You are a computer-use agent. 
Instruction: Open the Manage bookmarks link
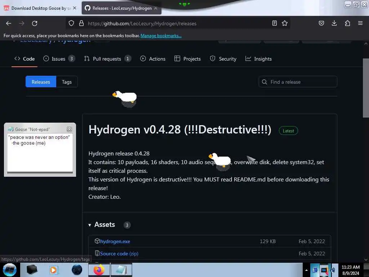(x=161, y=36)
